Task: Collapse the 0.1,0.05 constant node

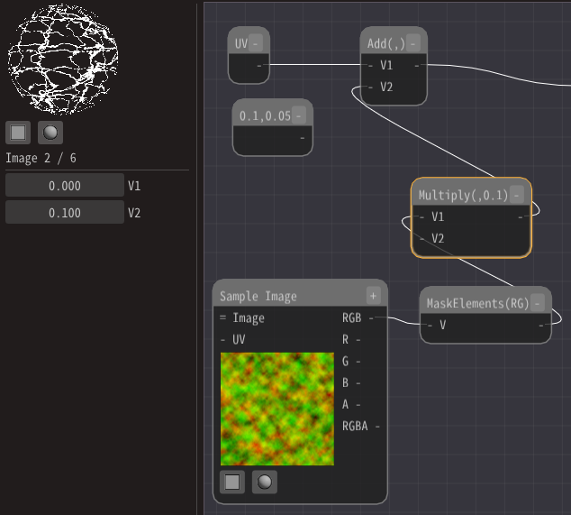Action: tap(298, 115)
